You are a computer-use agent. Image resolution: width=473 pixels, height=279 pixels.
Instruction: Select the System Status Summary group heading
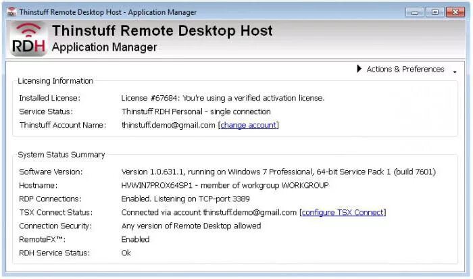(61, 155)
